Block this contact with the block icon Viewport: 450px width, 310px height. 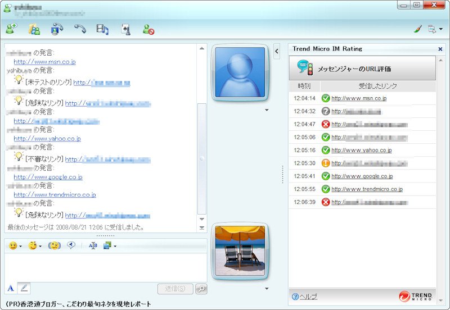tap(148, 29)
